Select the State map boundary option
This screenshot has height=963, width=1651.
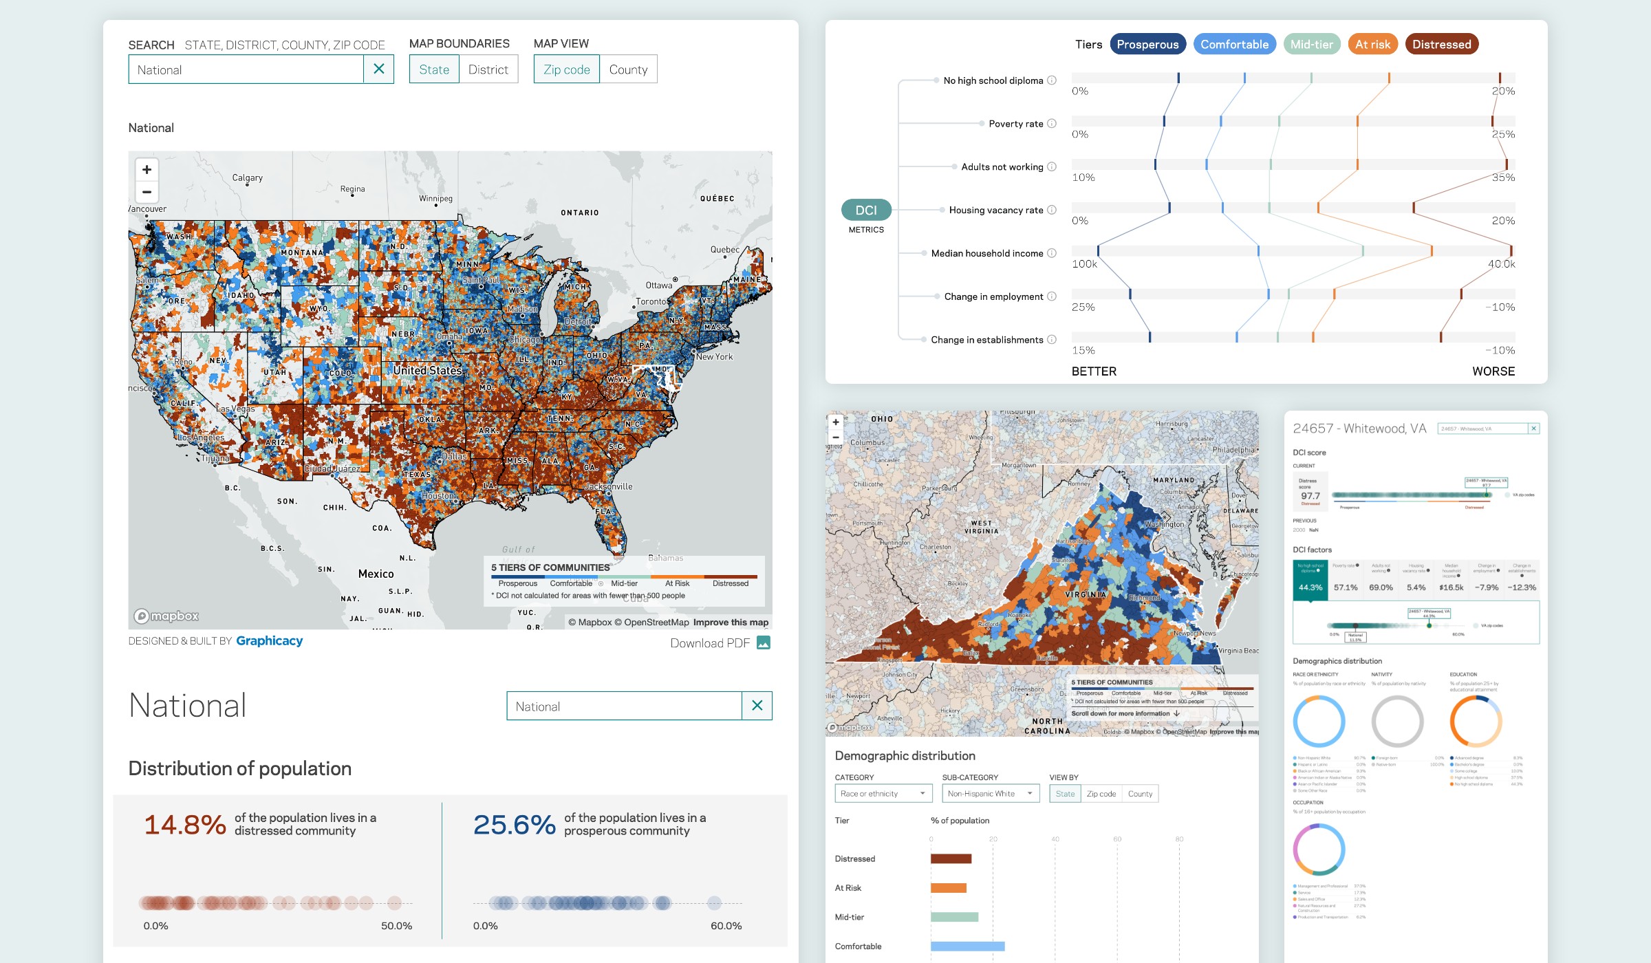click(435, 69)
